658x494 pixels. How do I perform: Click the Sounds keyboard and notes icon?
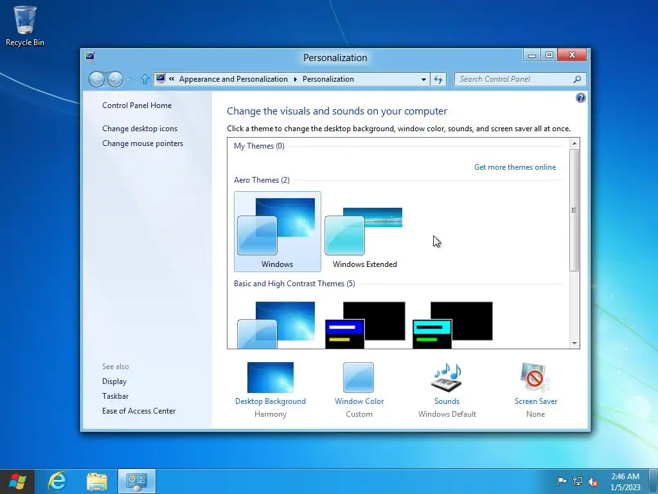447,377
